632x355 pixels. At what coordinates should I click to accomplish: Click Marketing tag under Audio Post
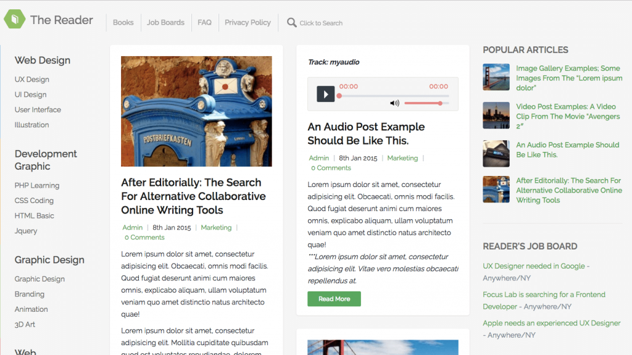coord(402,158)
